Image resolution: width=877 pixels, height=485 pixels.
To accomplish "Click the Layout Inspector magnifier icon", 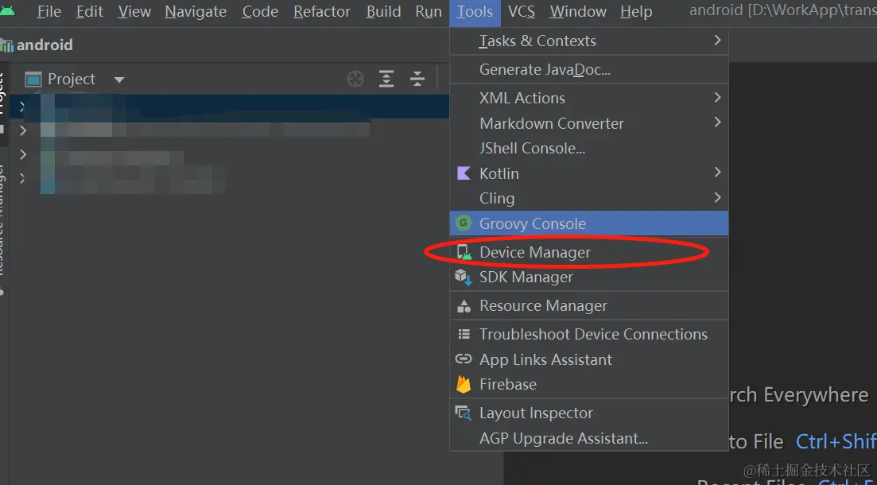I will pyautogui.click(x=464, y=413).
